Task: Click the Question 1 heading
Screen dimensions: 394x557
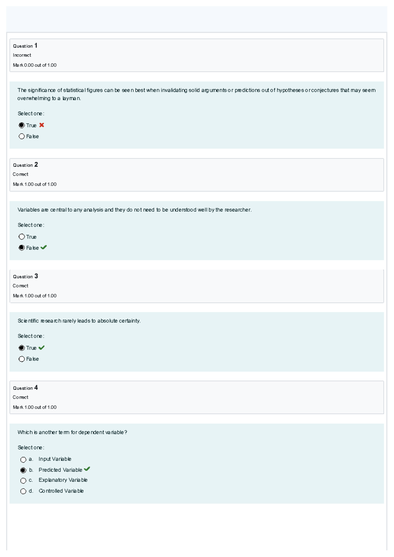Action: (25, 46)
